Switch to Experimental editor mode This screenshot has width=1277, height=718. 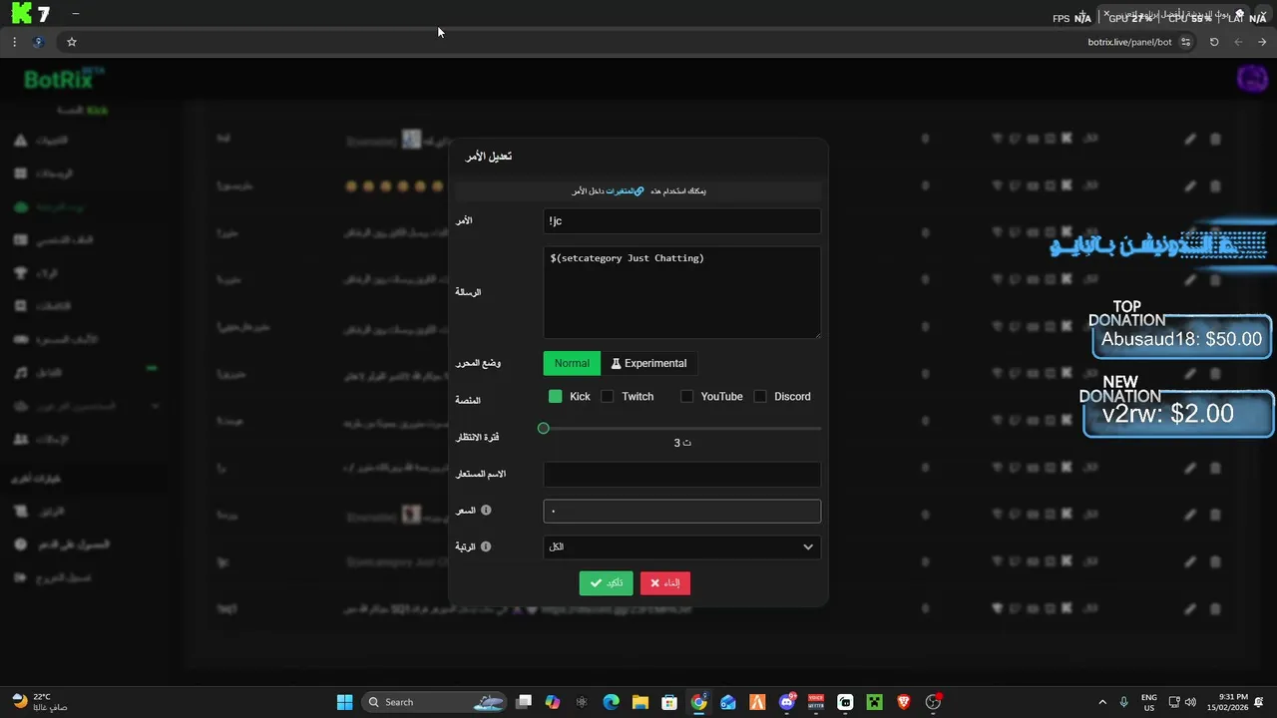tap(649, 364)
